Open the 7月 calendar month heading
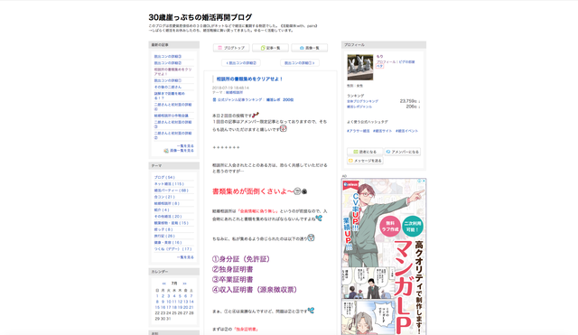The height and width of the screenshot is (335, 578). coord(174,284)
